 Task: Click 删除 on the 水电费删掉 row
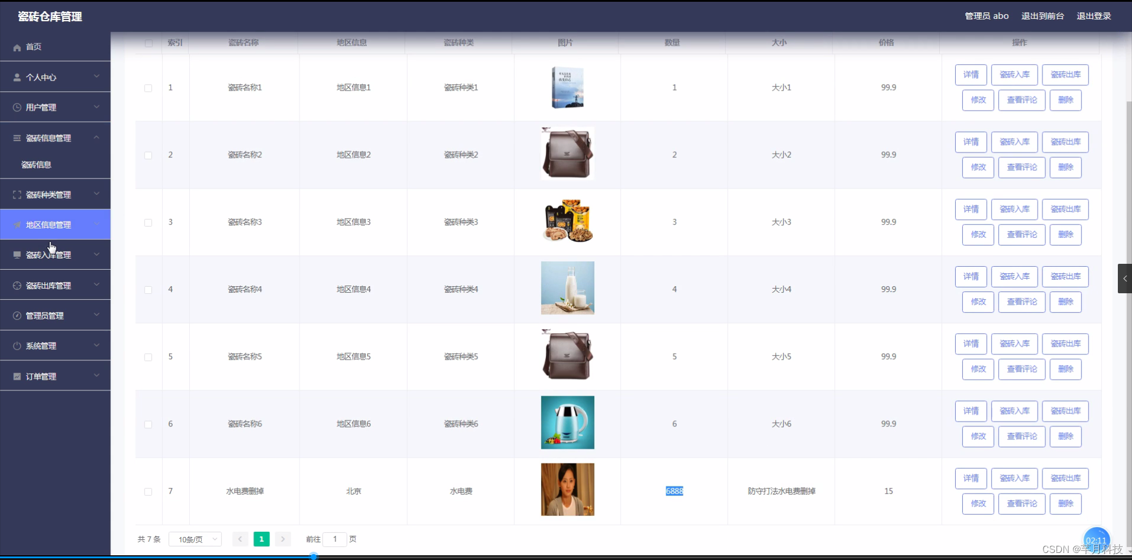coord(1066,503)
